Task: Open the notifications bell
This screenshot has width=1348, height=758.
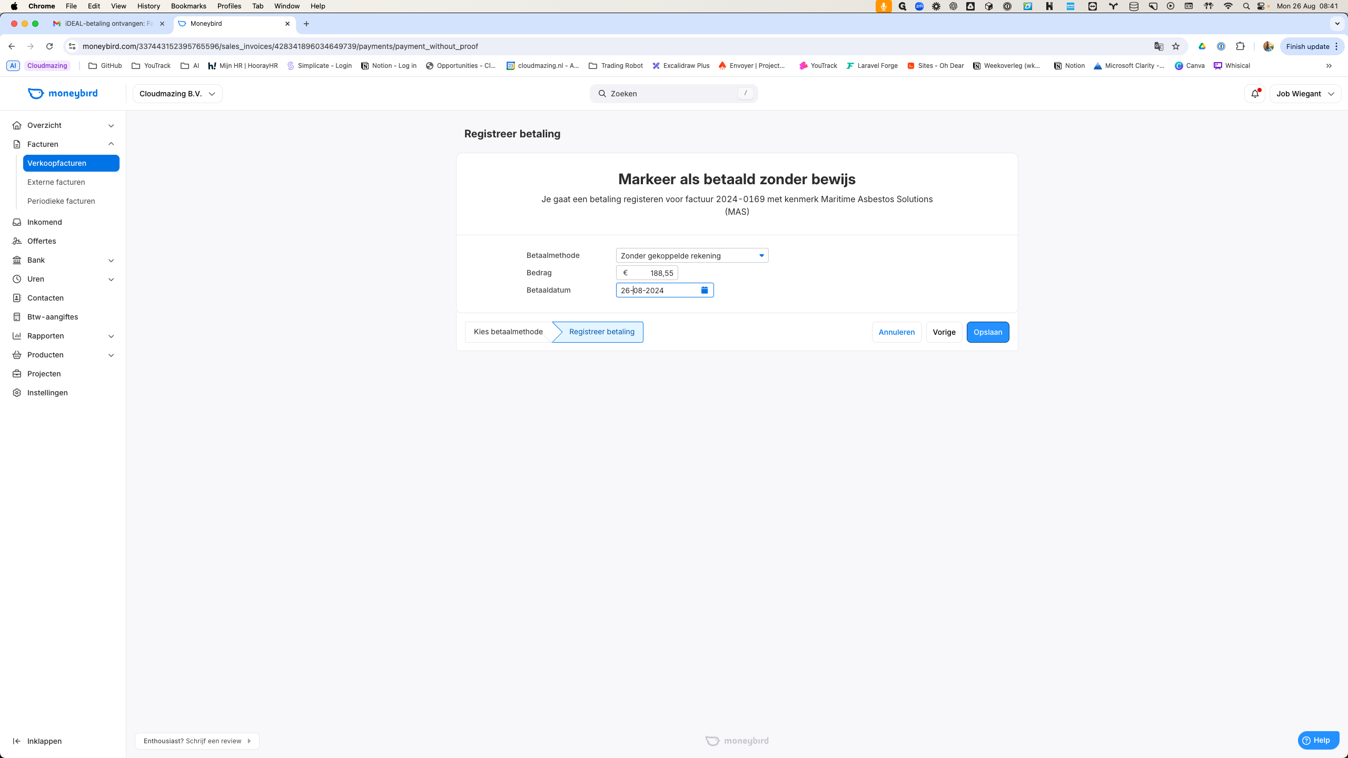Action: 1255,94
